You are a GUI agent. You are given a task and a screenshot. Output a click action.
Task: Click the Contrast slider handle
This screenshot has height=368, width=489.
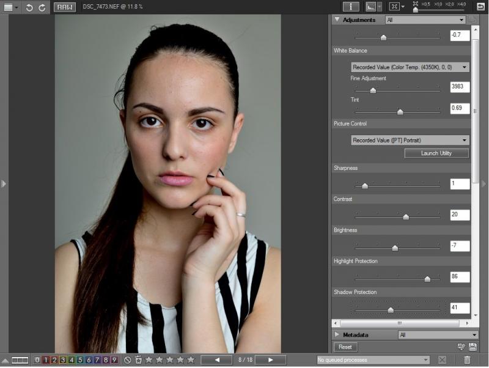click(x=406, y=217)
